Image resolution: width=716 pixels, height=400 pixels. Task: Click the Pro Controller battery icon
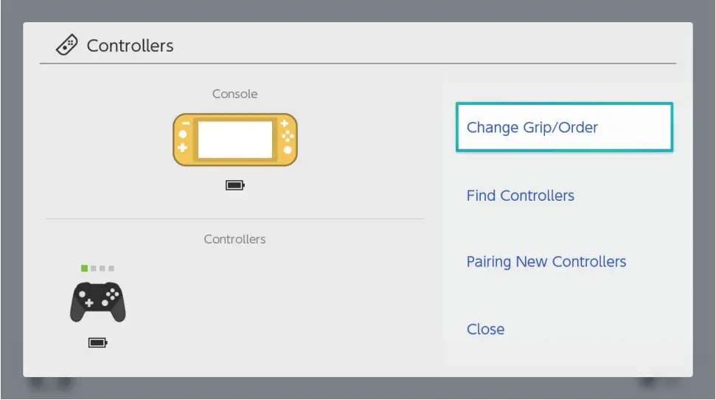click(x=97, y=342)
